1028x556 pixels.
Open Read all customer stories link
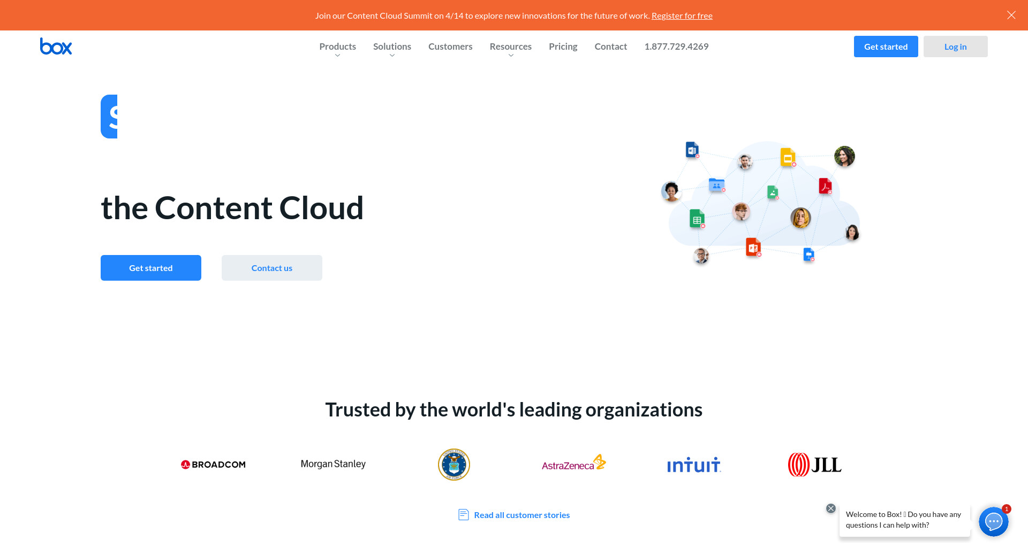521,515
